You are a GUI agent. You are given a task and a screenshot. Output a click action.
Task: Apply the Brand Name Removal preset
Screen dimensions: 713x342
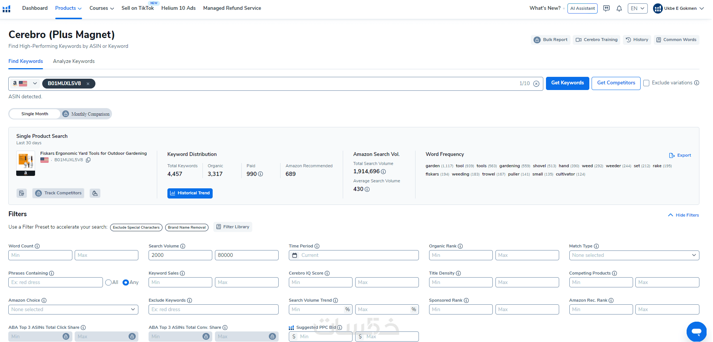187,227
